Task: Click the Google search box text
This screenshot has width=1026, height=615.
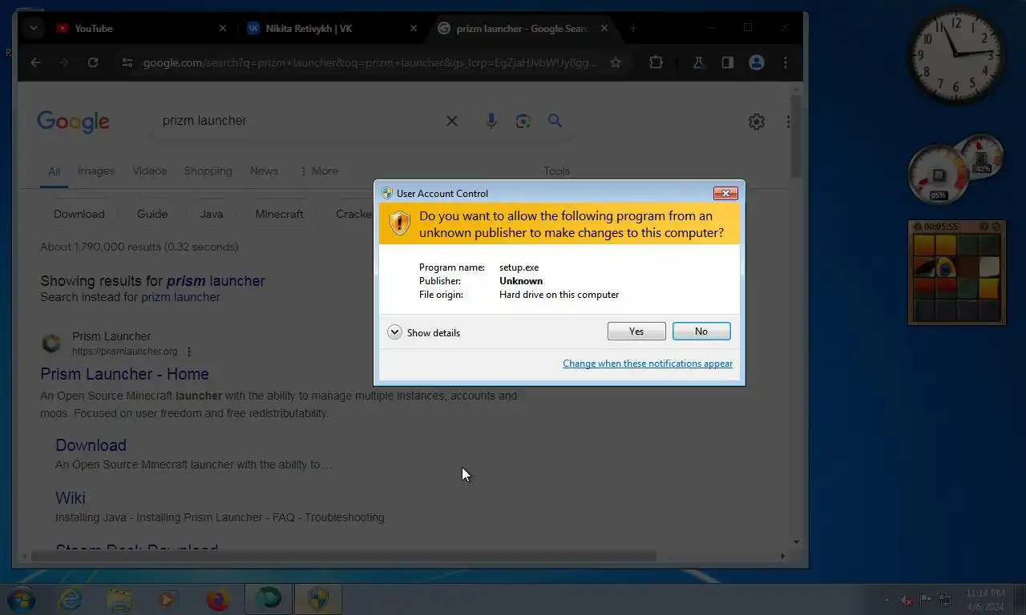Action: tap(204, 120)
